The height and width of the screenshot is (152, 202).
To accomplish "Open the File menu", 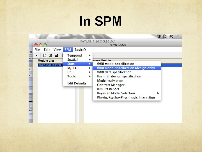I will click(x=37, y=50).
